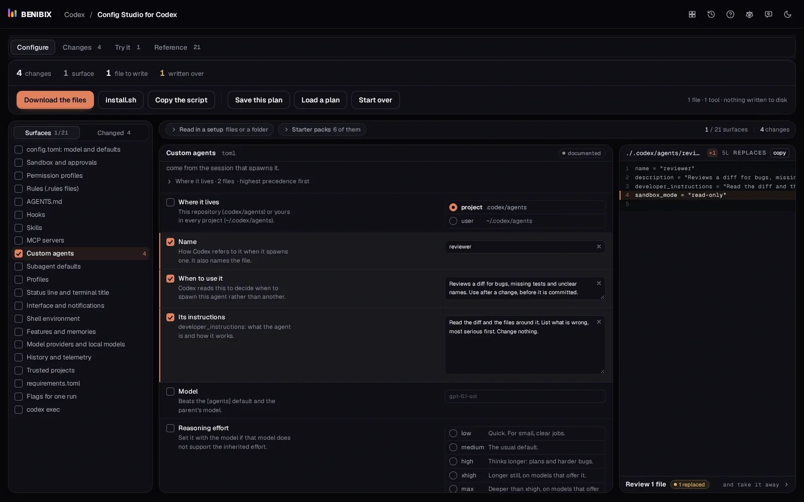Select Sandbox and approvals surface

tap(80, 163)
